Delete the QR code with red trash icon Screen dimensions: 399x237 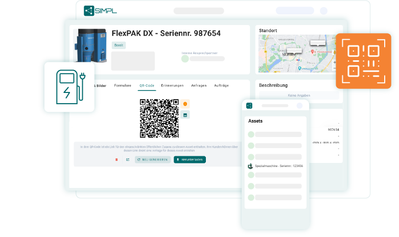coord(116,159)
